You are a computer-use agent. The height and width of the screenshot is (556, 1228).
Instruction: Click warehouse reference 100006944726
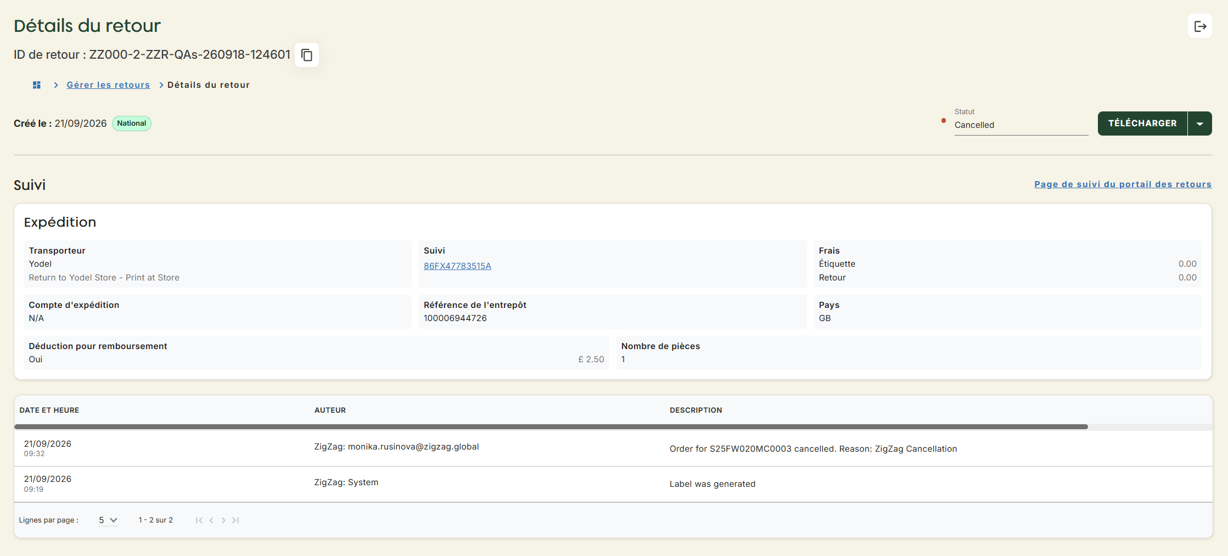click(x=455, y=318)
